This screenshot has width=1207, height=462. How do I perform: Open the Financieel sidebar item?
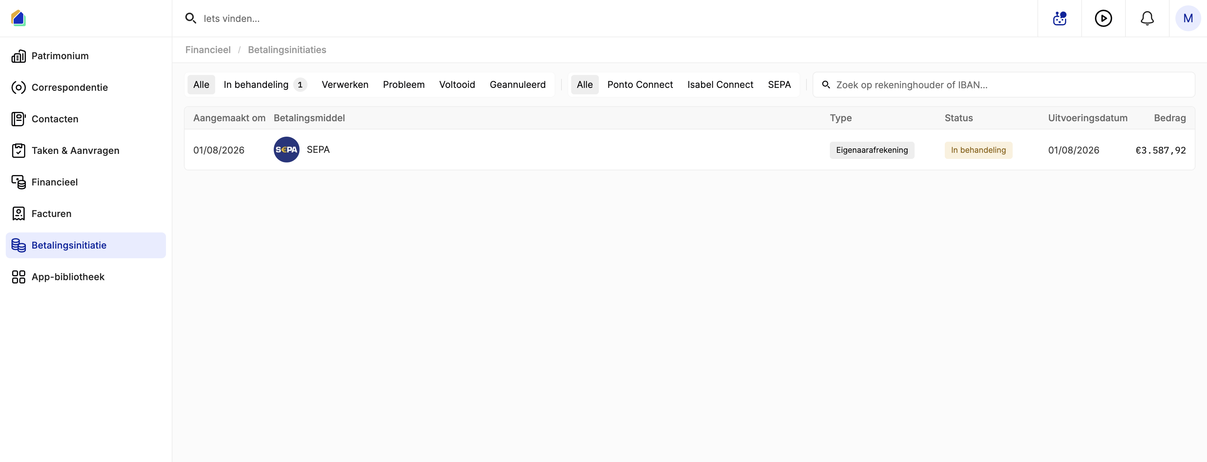86,182
